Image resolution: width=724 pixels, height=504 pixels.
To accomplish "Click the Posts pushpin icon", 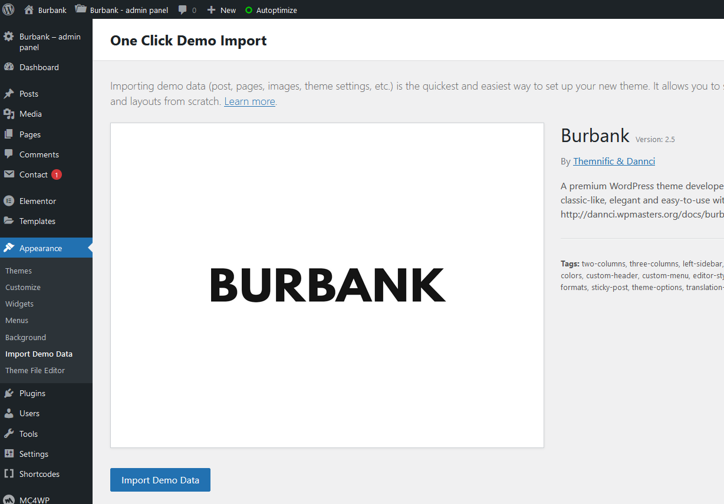I will pyautogui.click(x=9, y=94).
